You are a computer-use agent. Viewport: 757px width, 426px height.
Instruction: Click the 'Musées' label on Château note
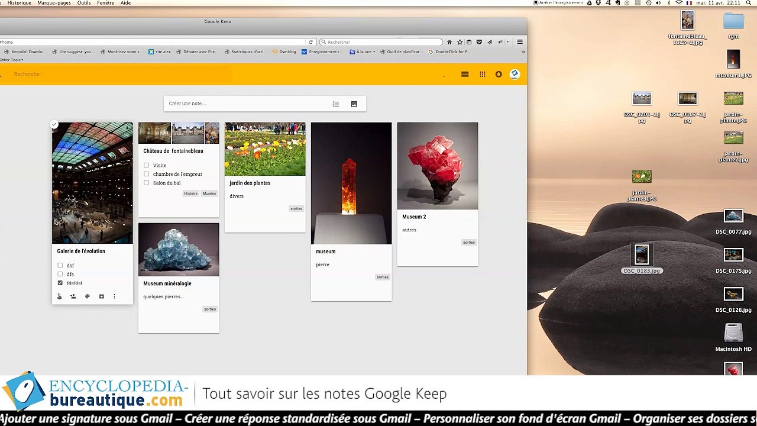(209, 193)
